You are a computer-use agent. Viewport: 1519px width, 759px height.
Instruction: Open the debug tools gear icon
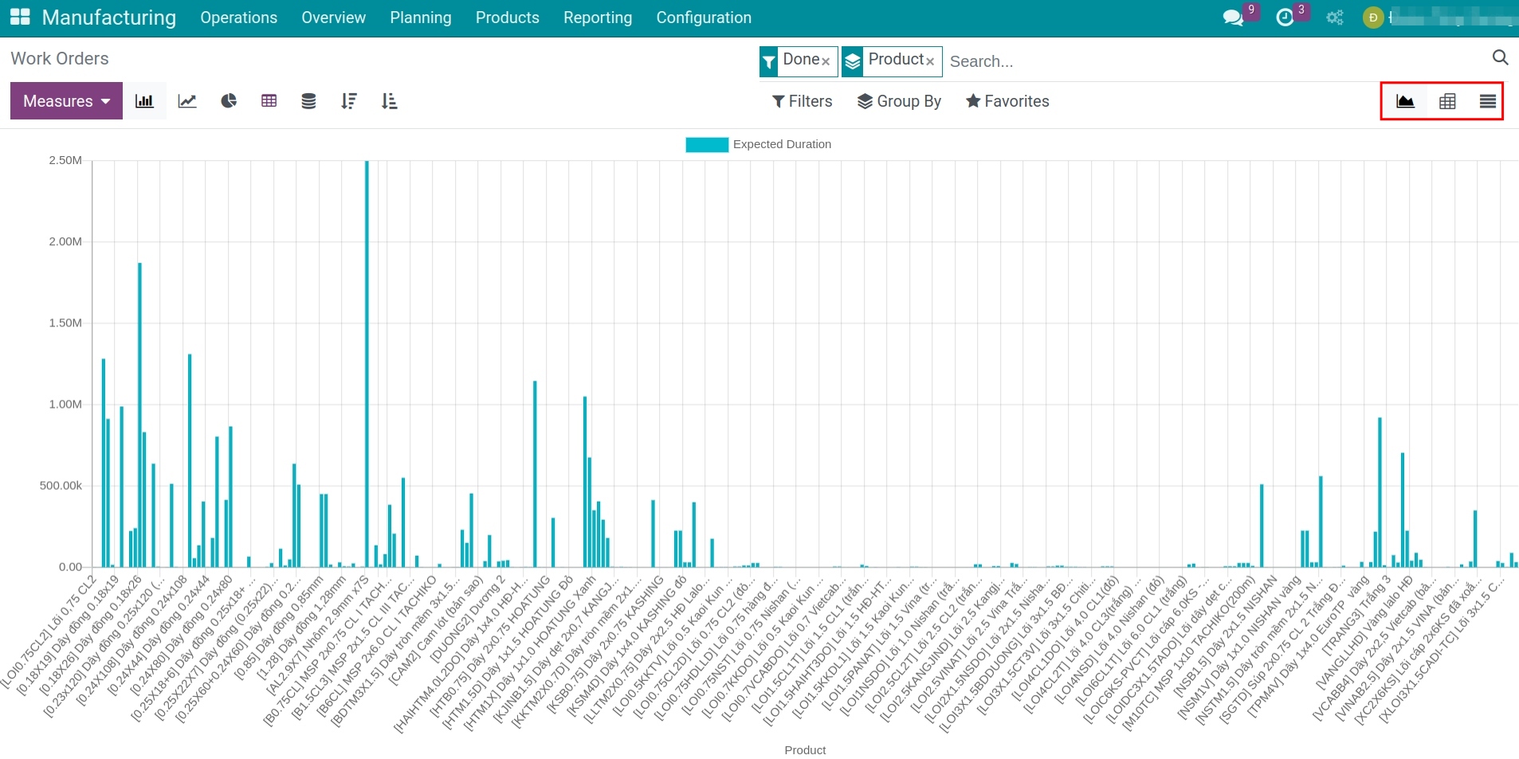1335,18
